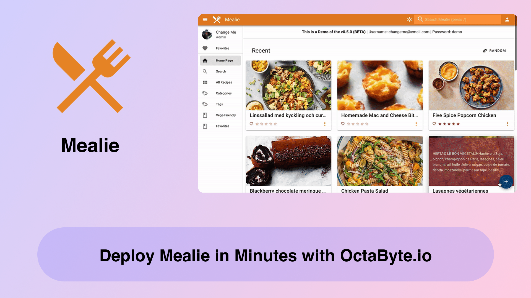This screenshot has height=298, width=531.
Task: Toggle favorite heart on Mac and Cheese card
Action: 343,124
